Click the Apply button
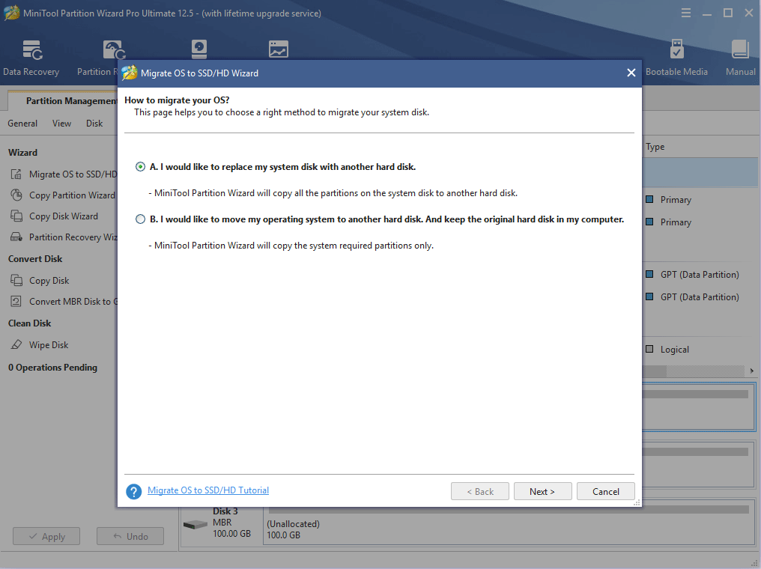The width and height of the screenshot is (761, 569). click(46, 536)
